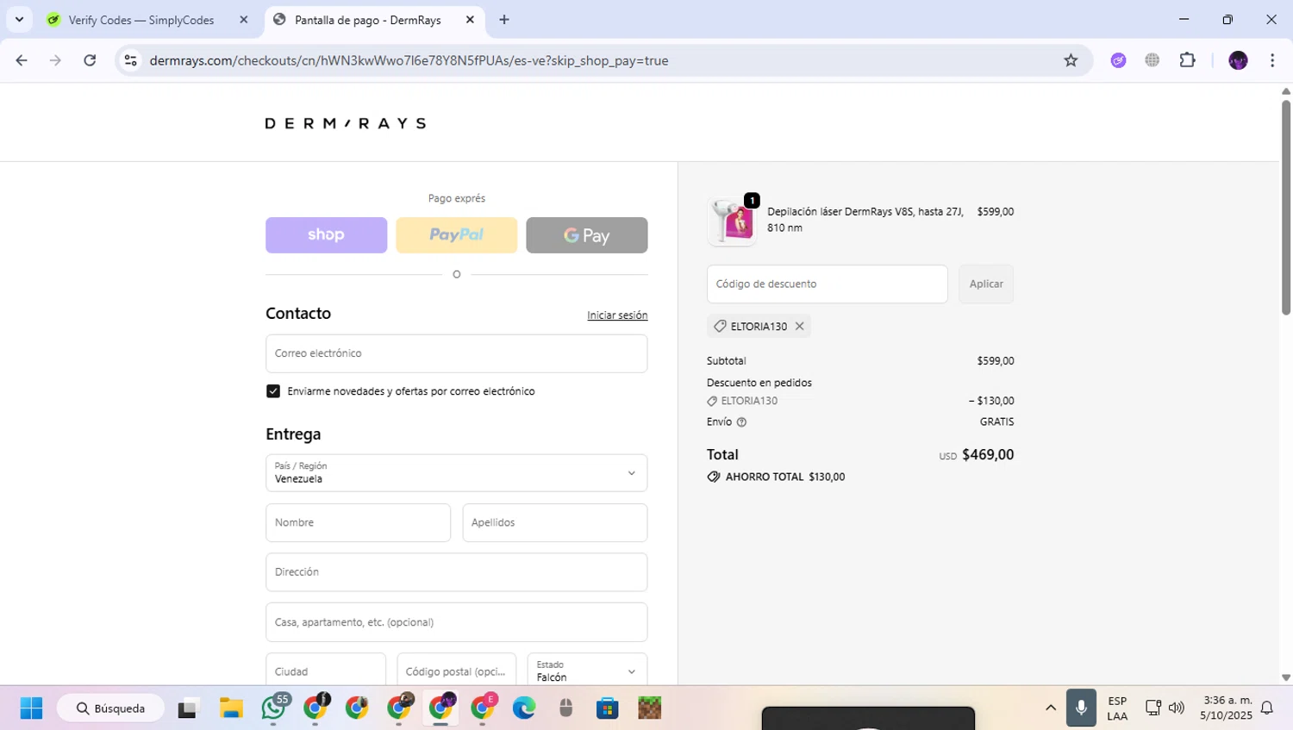
Task: Click the Código de descuento field
Action: pyautogui.click(x=827, y=284)
